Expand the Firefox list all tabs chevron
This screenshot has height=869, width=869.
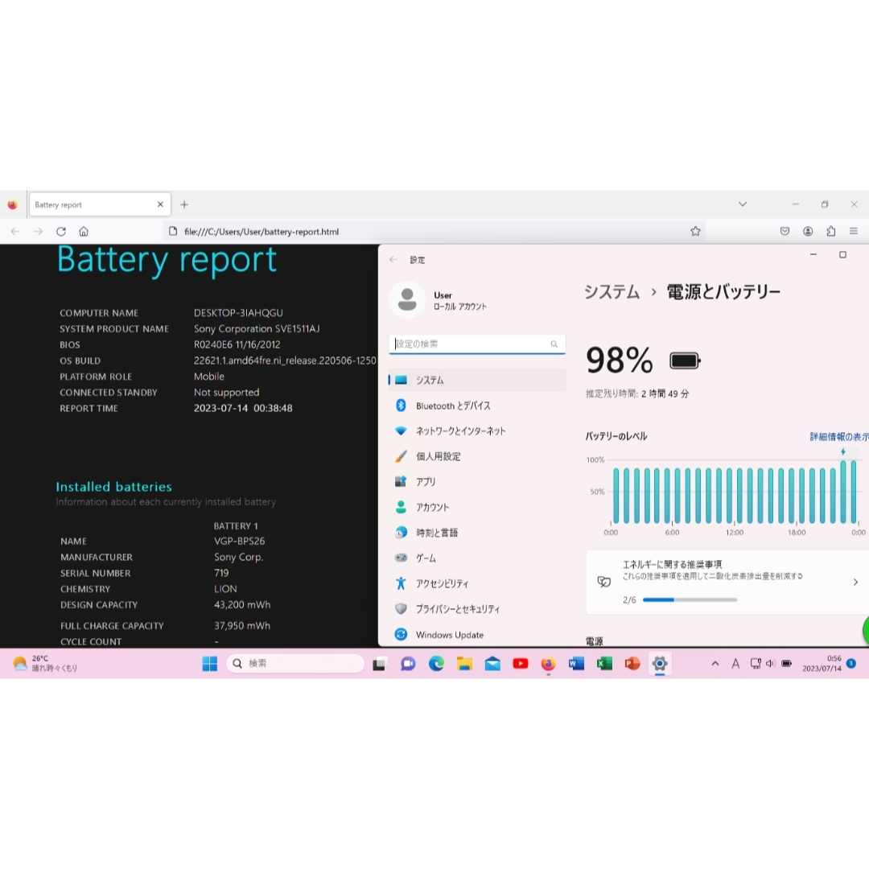click(743, 204)
